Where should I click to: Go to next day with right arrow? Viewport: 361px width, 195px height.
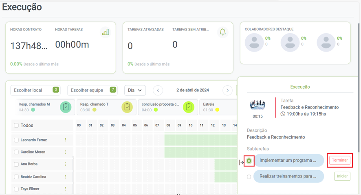228,90
